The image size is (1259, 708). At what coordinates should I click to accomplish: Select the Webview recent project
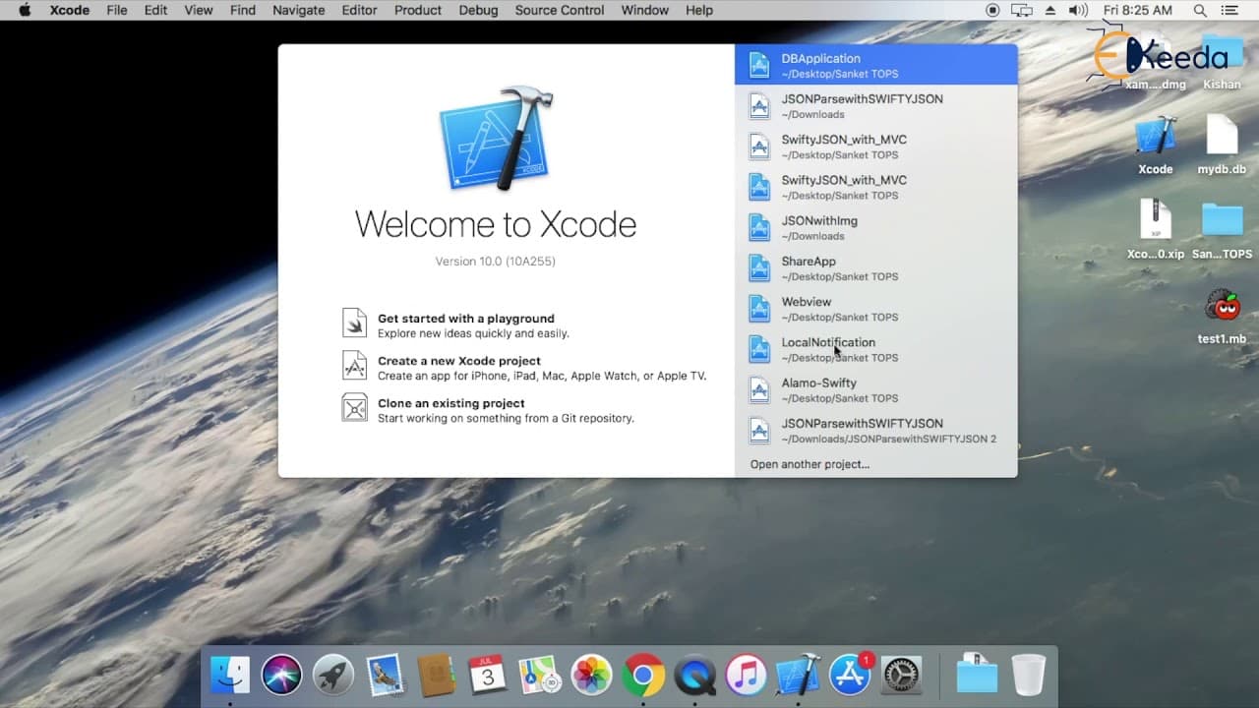coord(875,309)
